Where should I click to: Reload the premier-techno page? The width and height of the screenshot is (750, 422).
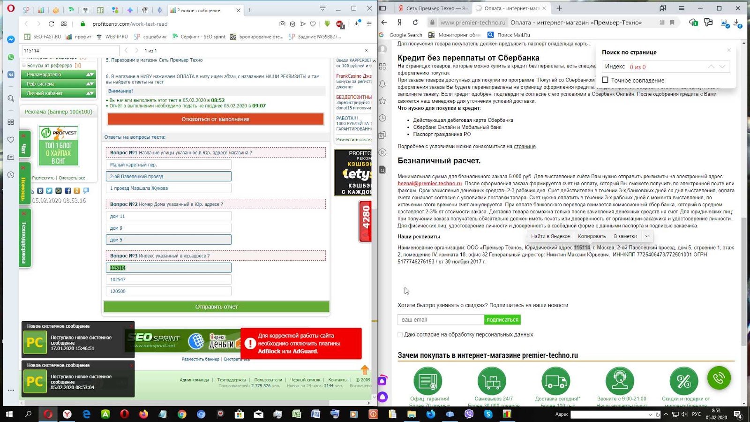coord(415,22)
